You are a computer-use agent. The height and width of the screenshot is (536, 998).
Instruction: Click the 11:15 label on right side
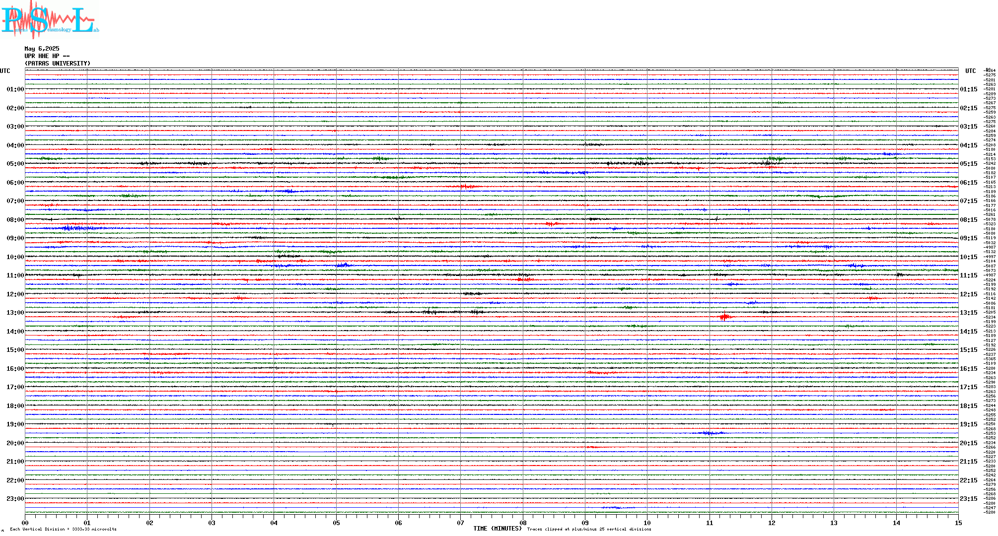click(969, 275)
